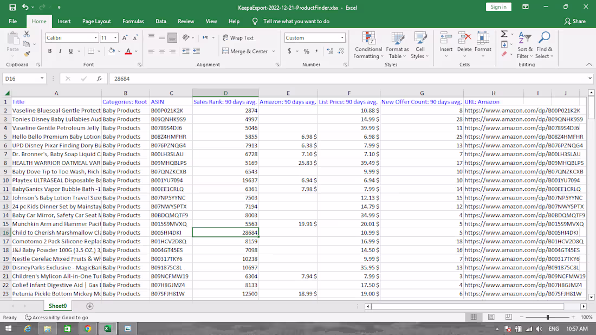The height and width of the screenshot is (335, 596).
Task: Open the number format Custom dropdown
Action: 342,37
